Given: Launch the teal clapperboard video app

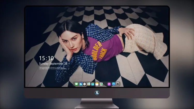Looking at the screenshot, I should [x=93, y=84].
